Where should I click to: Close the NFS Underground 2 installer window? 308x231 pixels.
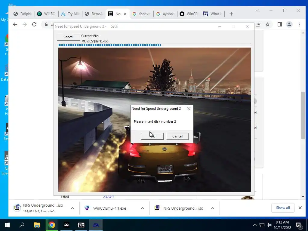pos(247,26)
